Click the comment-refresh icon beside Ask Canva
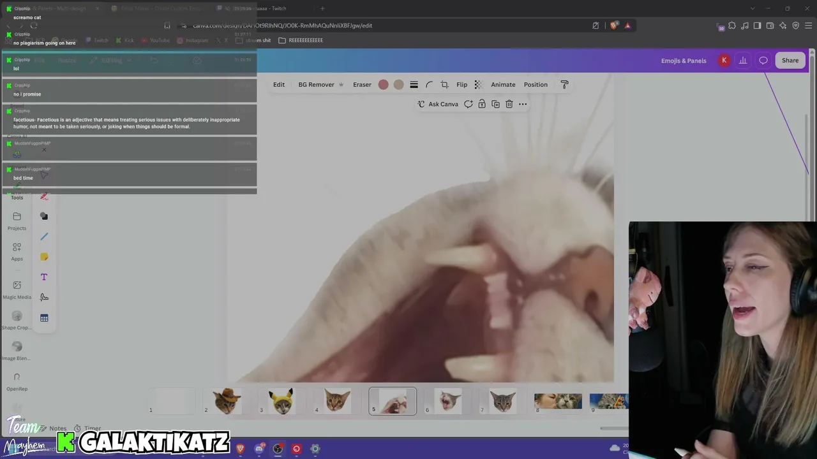 tap(468, 104)
